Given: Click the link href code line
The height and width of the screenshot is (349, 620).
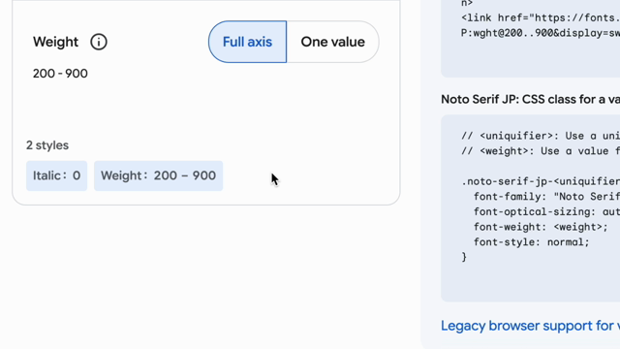Looking at the screenshot, I should 541,17.
